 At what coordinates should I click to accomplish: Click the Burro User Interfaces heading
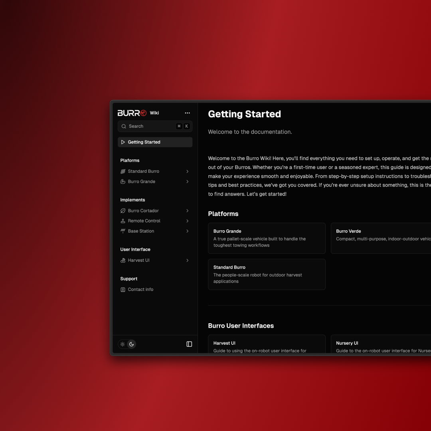tap(241, 326)
